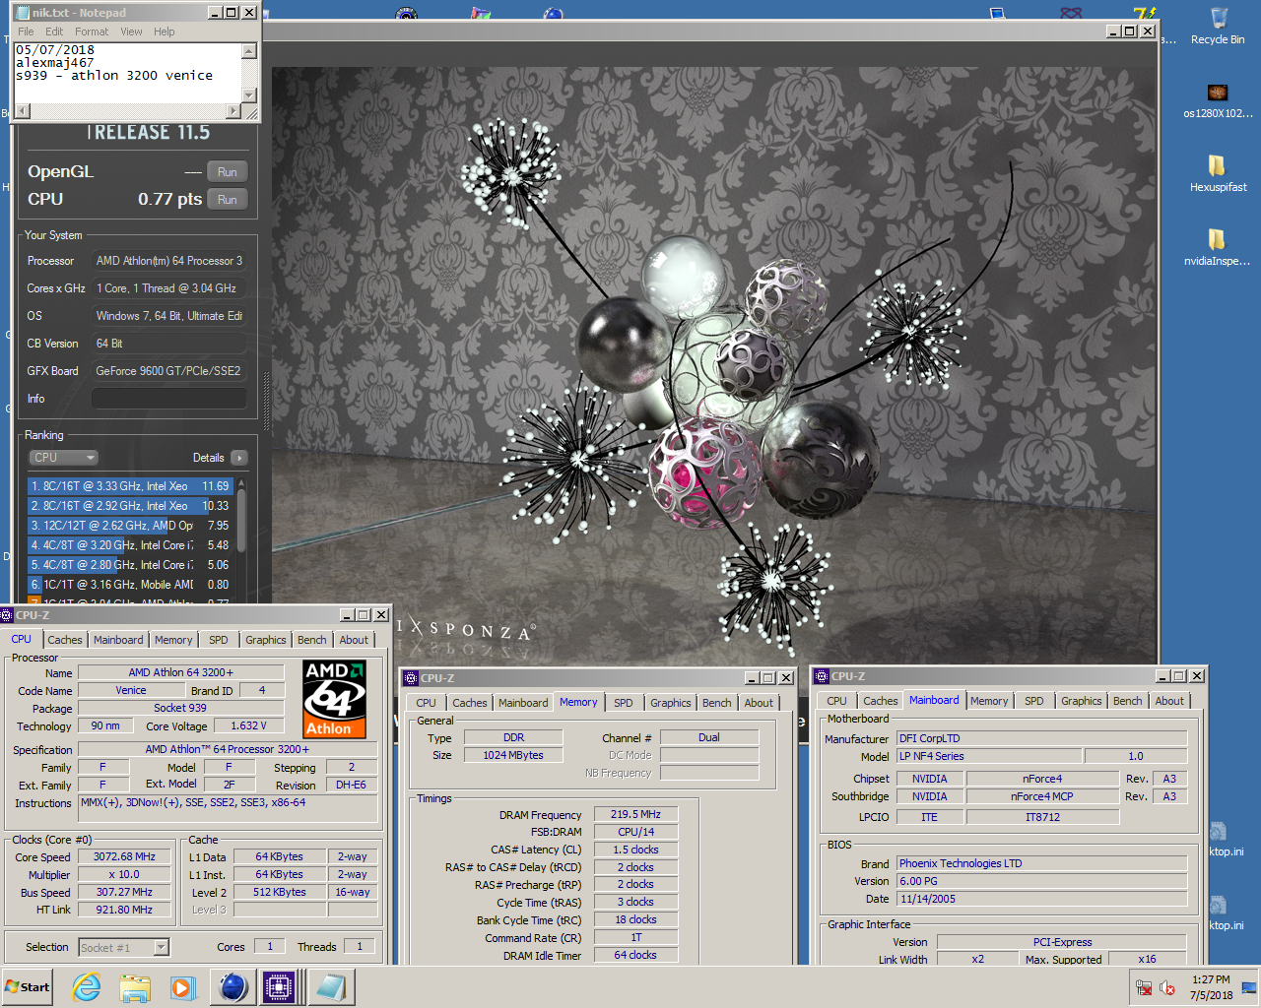
Task: Click the title icon of CPU-Z mainboard window
Action: coord(823,676)
